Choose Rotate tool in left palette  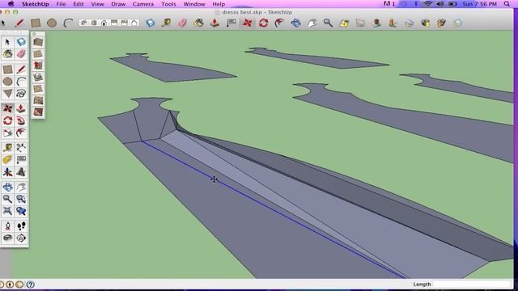click(x=7, y=120)
